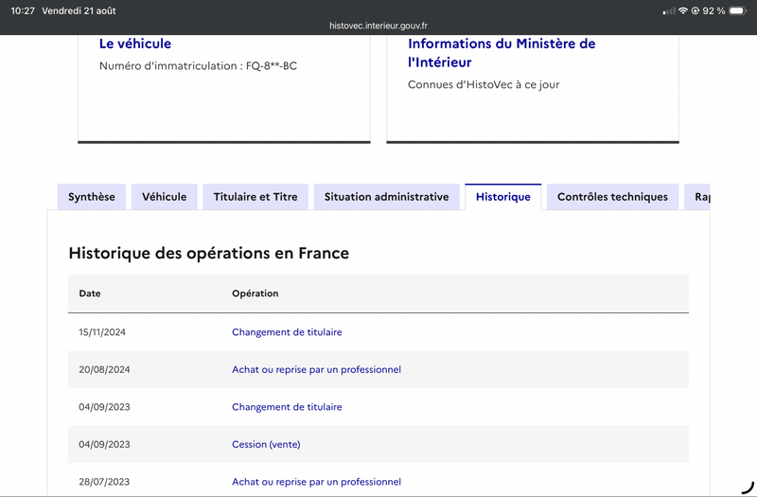Open the Changement de titulaire link dated 04/09/2023

pos(287,407)
